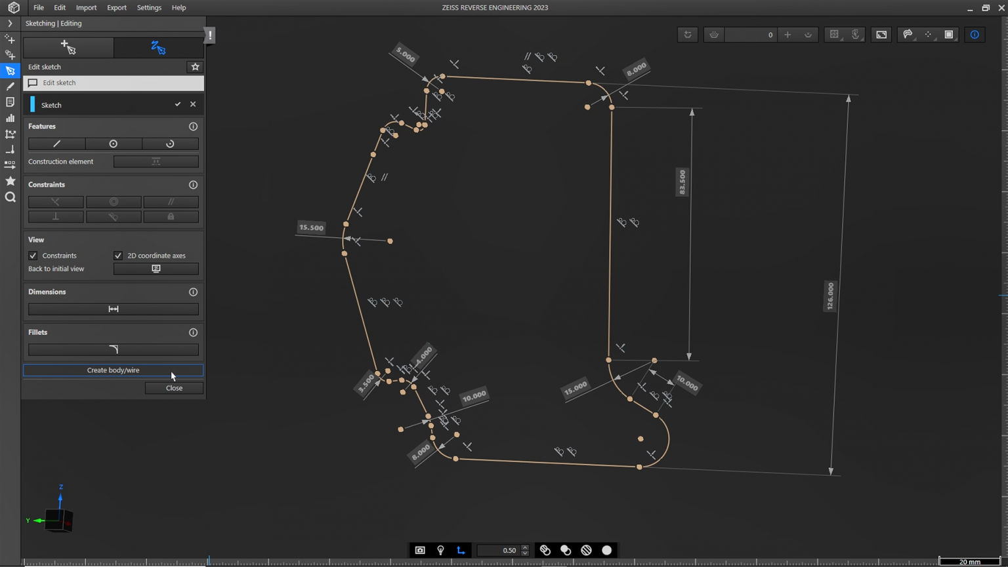The width and height of the screenshot is (1008, 567).
Task: Select the Arc feature tool
Action: pyautogui.click(x=170, y=144)
